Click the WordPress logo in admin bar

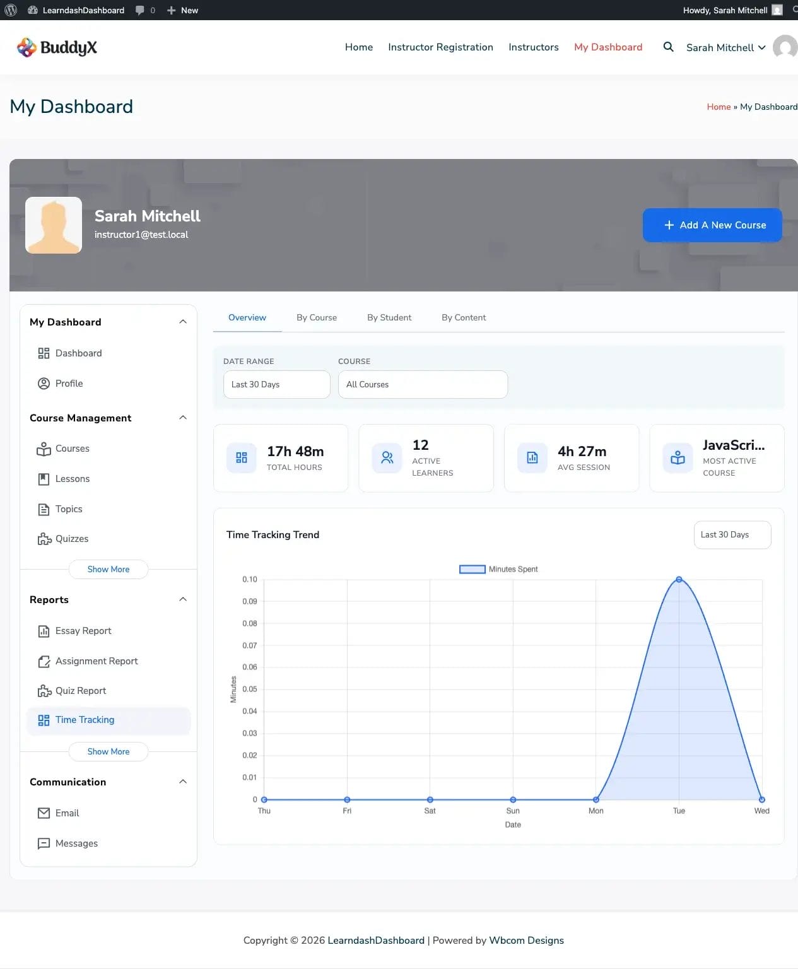pos(10,10)
